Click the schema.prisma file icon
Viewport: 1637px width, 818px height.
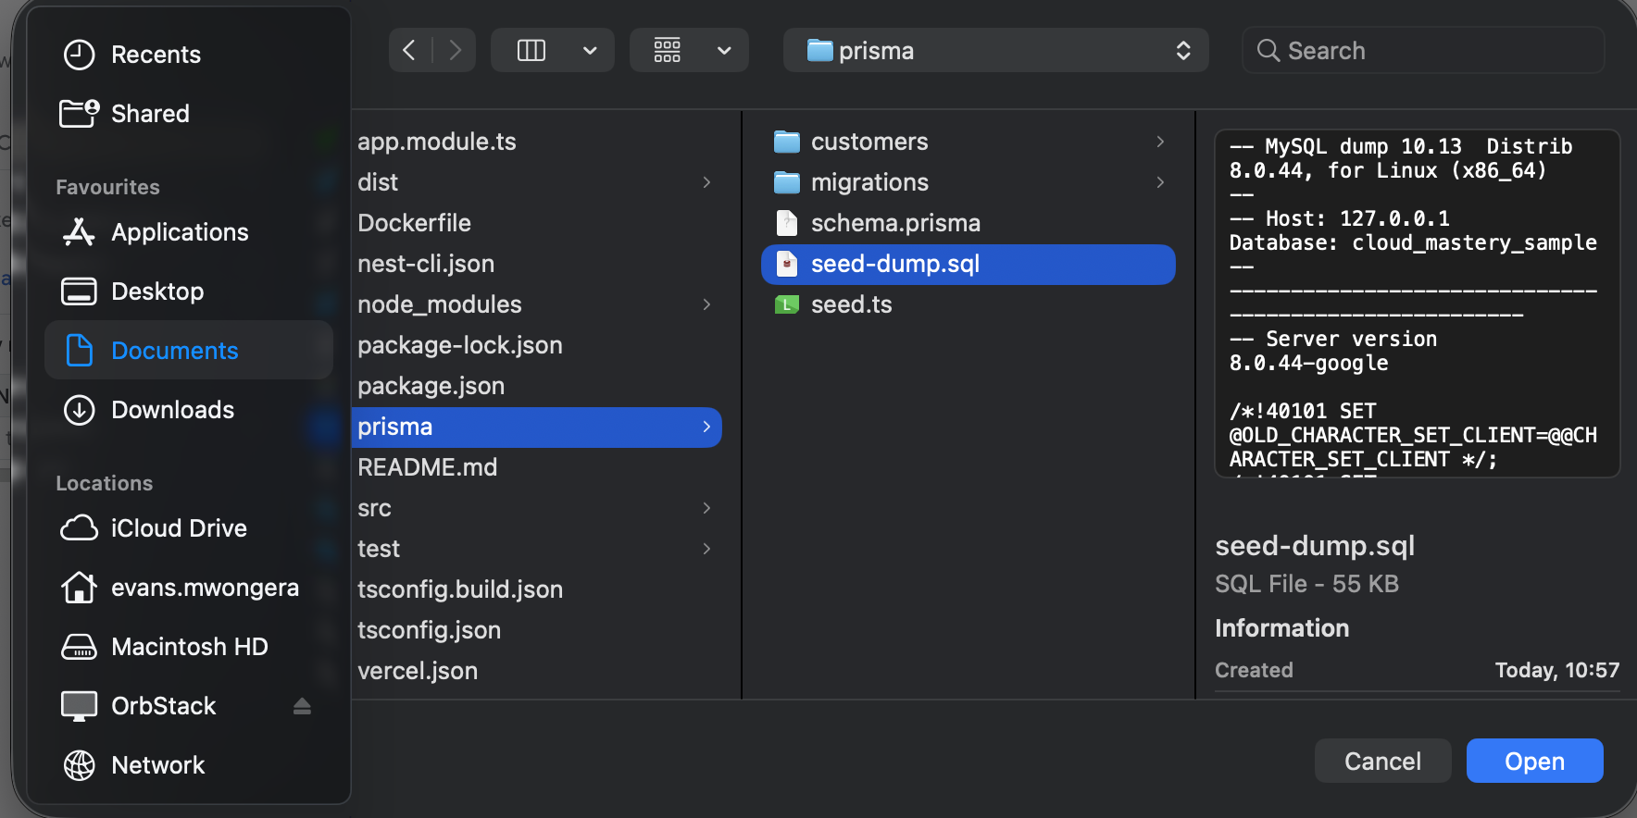pos(786,223)
